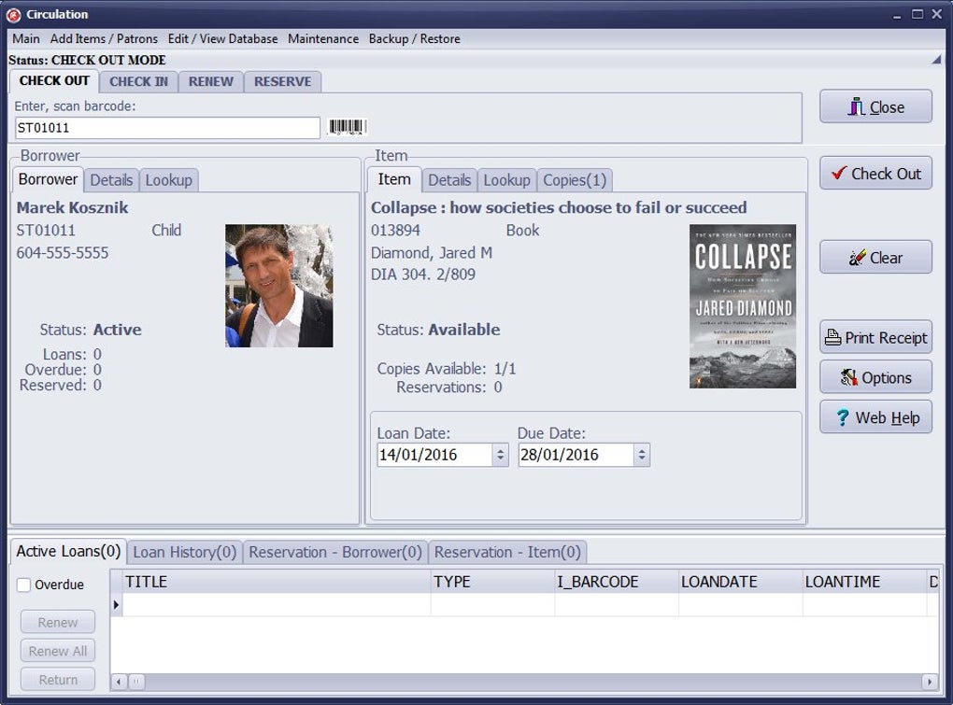
Task: Click the borrower name Marek Kosznik
Action: (x=72, y=207)
